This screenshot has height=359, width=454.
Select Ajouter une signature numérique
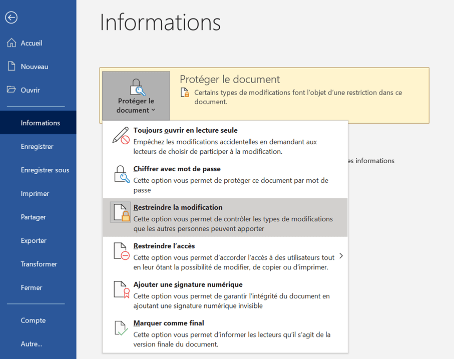pos(225,294)
